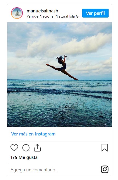
Task: Toggle the like heart on this post
Action: point(14,148)
